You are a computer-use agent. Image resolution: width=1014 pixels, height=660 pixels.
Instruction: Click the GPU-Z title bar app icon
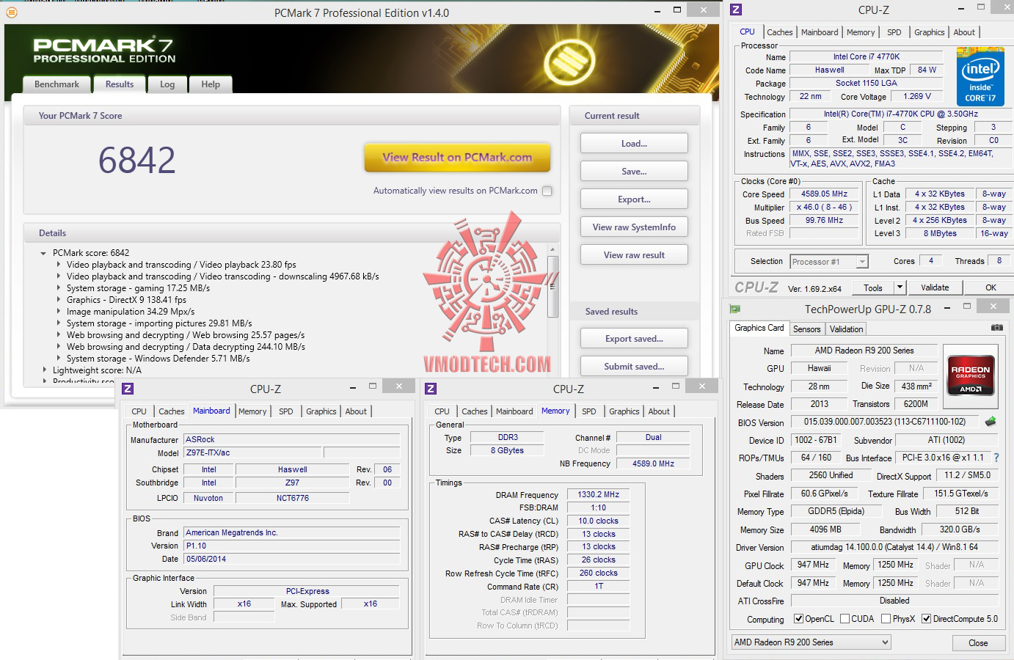735,309
